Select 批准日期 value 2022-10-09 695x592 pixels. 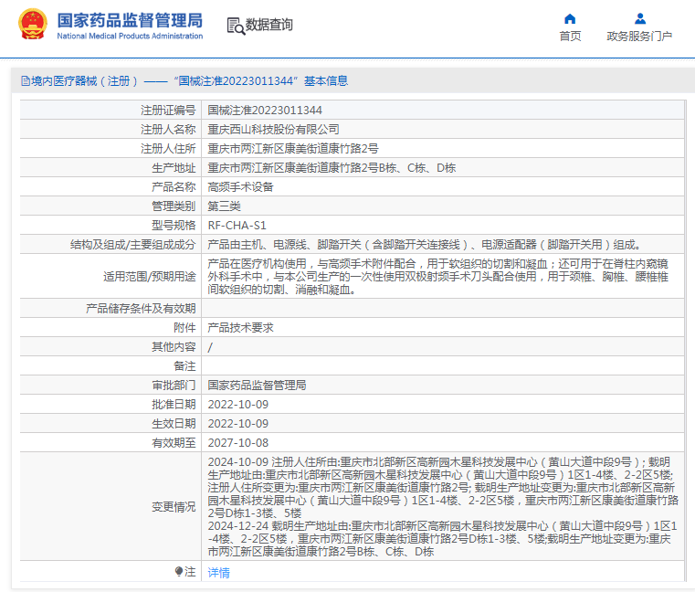click(x=238, y=405)
